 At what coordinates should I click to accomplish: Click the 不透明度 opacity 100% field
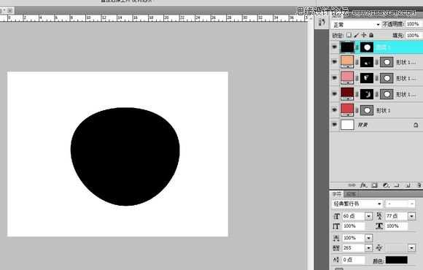413,24
